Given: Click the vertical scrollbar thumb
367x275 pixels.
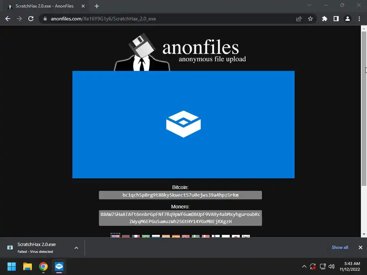Looking at the screenshot, I should (x=364, y=108).
